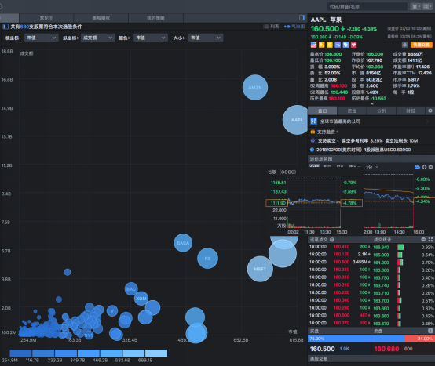Click the orange 快捷交易 button
This screenshot has height=366, width=435.
[x=421, y=45]
